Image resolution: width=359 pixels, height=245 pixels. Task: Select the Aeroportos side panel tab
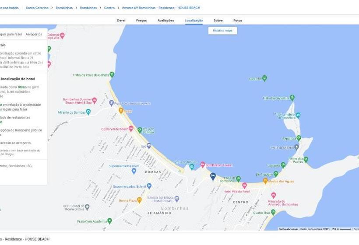(x=34, y=34)
